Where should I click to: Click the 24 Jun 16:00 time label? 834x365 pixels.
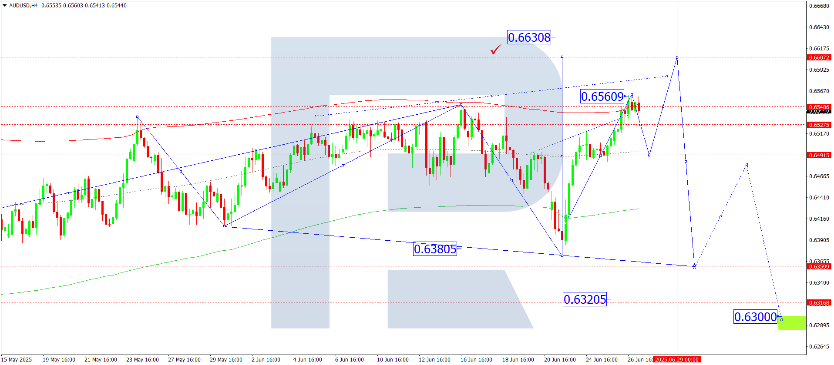[x=602, y=359]
